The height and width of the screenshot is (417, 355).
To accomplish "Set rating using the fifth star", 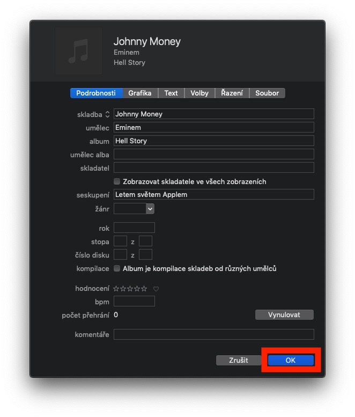I will coord(144,289).
